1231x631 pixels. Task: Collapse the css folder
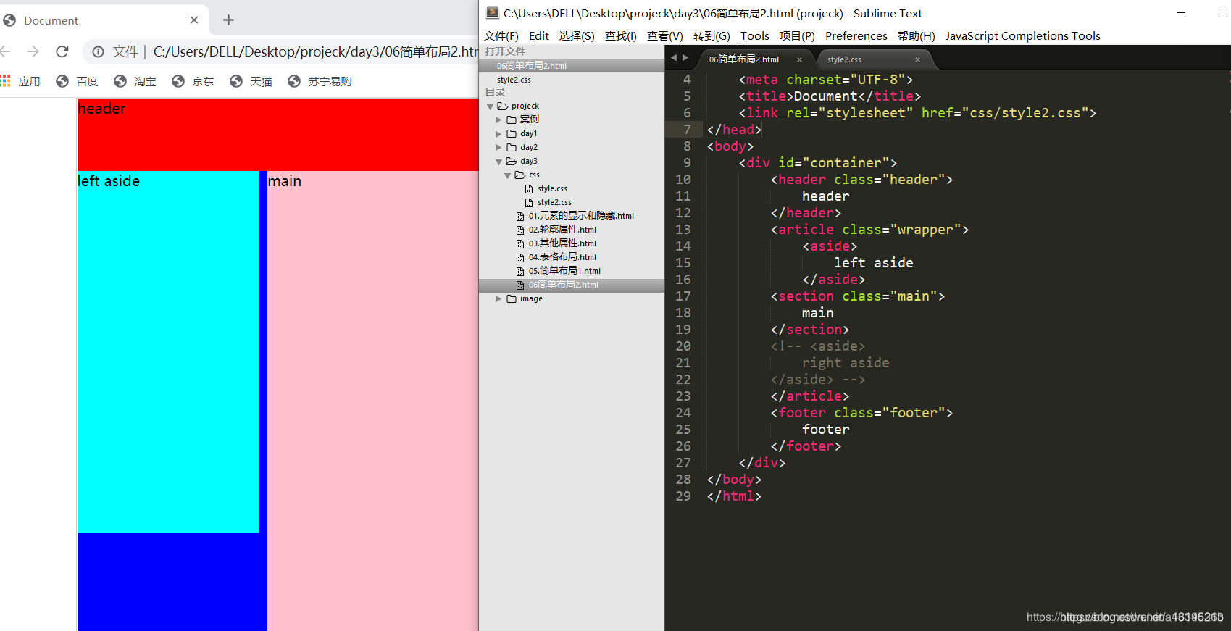click(507, 175)
